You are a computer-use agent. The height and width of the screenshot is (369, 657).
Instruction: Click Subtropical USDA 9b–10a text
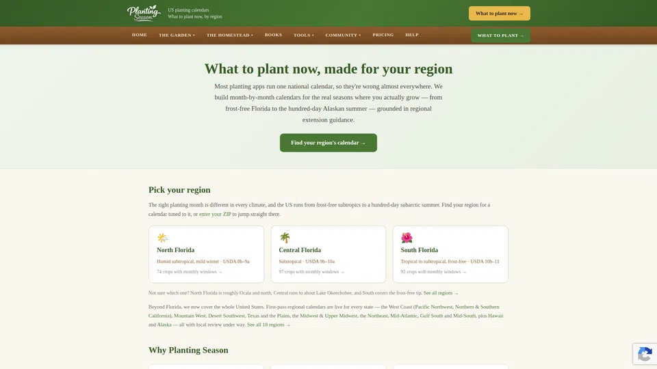(307, 261)
